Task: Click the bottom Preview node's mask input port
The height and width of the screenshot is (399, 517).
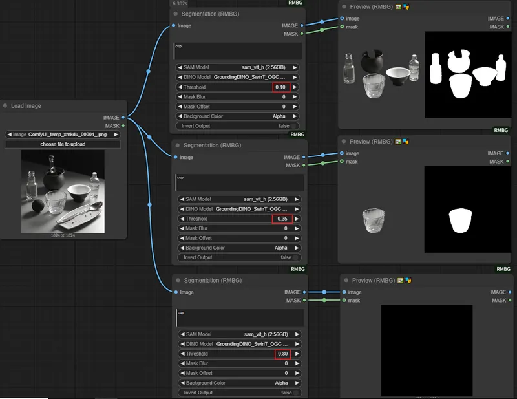Action: pyautogui.click(x=343, y=300)
